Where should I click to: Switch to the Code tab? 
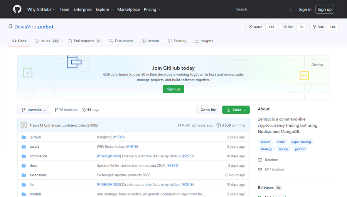20,41
